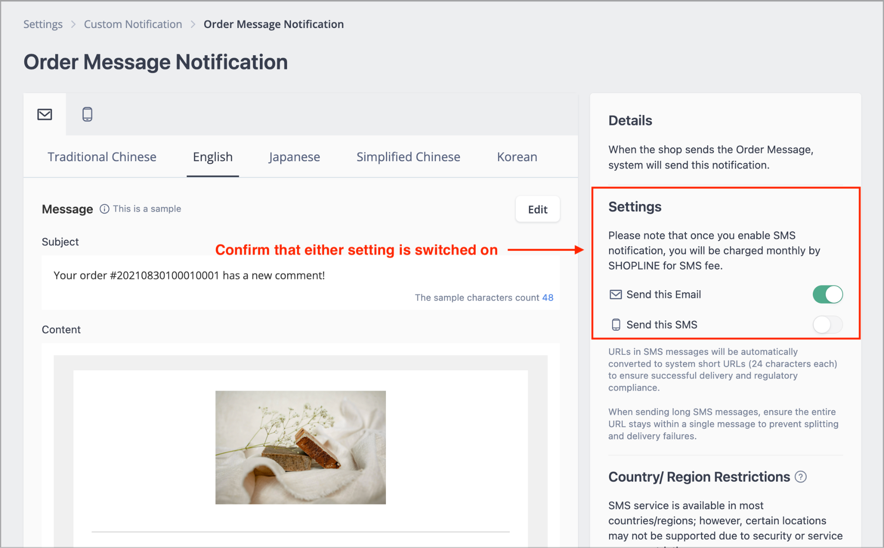Viewport: 884px width, 548px height.
Task: Click the soap product image in Content
Action: [300, 448]
